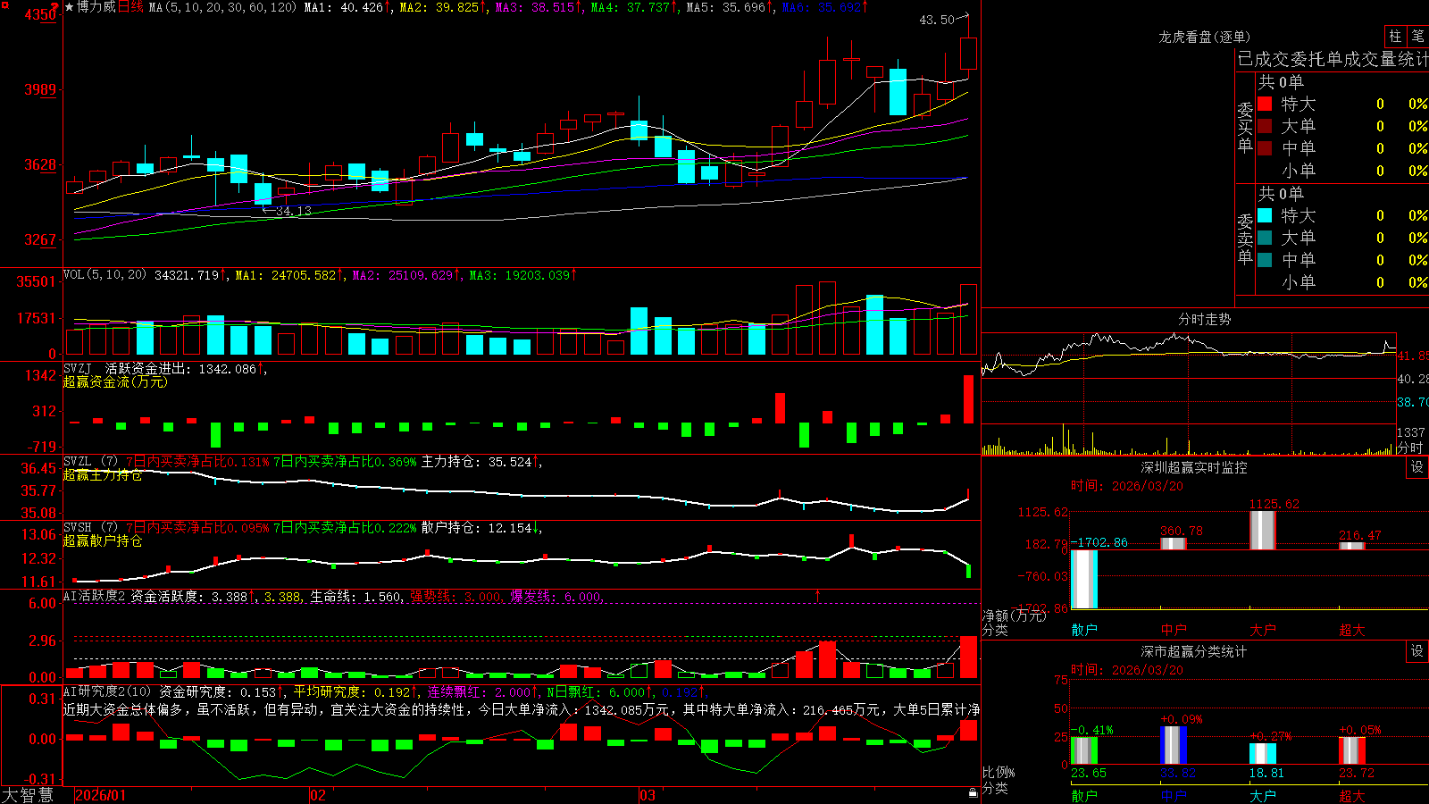Click the 深圳超赢实时监控 panel title
1429x804 pixels.
coord(1193,467)
